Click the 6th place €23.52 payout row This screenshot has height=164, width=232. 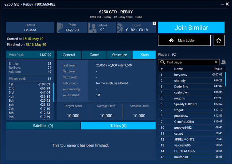click(29, 105)
